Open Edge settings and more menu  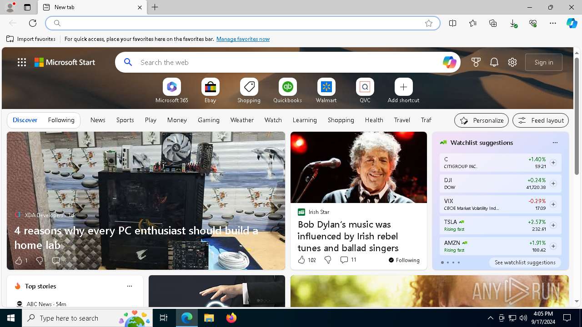(553, 23)
